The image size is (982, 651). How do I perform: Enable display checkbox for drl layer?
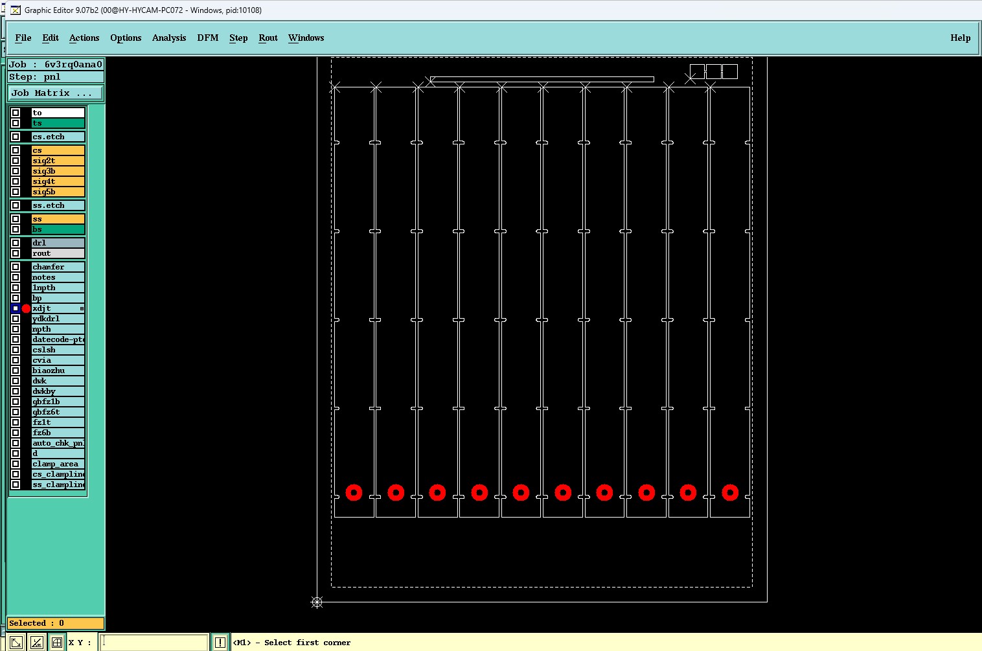(16, 243)
